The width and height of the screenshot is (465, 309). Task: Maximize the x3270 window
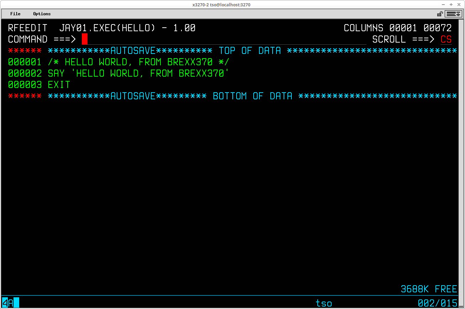tap(451, 5)
